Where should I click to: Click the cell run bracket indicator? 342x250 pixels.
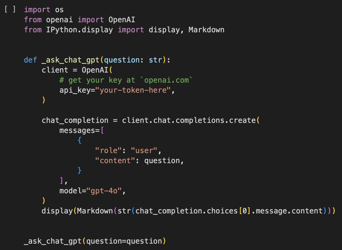tap(10, 10)
